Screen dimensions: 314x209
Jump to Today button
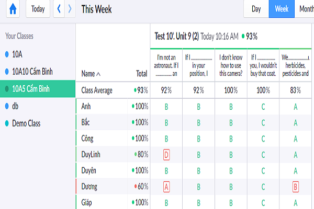tap(38, 9)
